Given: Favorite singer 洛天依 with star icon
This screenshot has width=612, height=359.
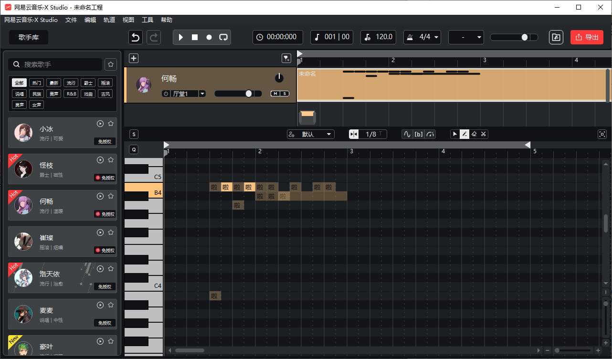Looking at the screenshot, I should click(111, 269).
